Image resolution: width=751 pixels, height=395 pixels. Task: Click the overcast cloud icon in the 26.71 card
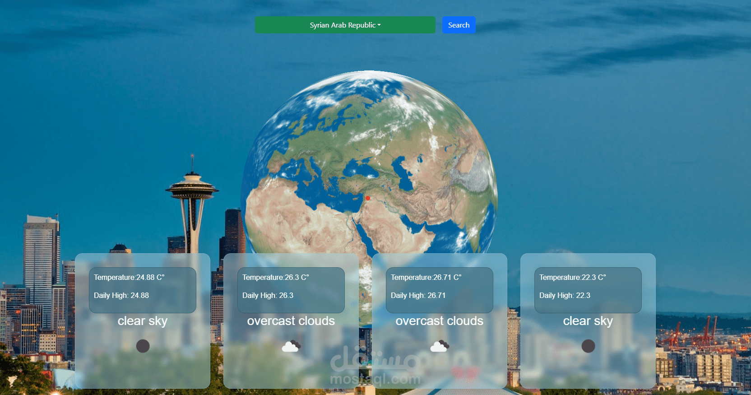coord(440,346)
